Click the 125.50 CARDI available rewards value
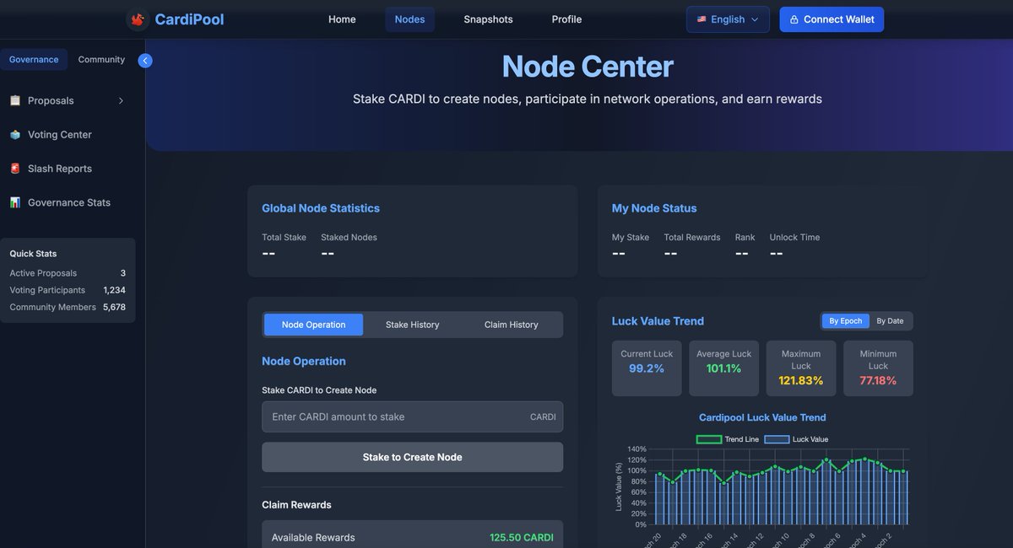This screenshot has height=548, width=1013. click(x=522, y=538)
